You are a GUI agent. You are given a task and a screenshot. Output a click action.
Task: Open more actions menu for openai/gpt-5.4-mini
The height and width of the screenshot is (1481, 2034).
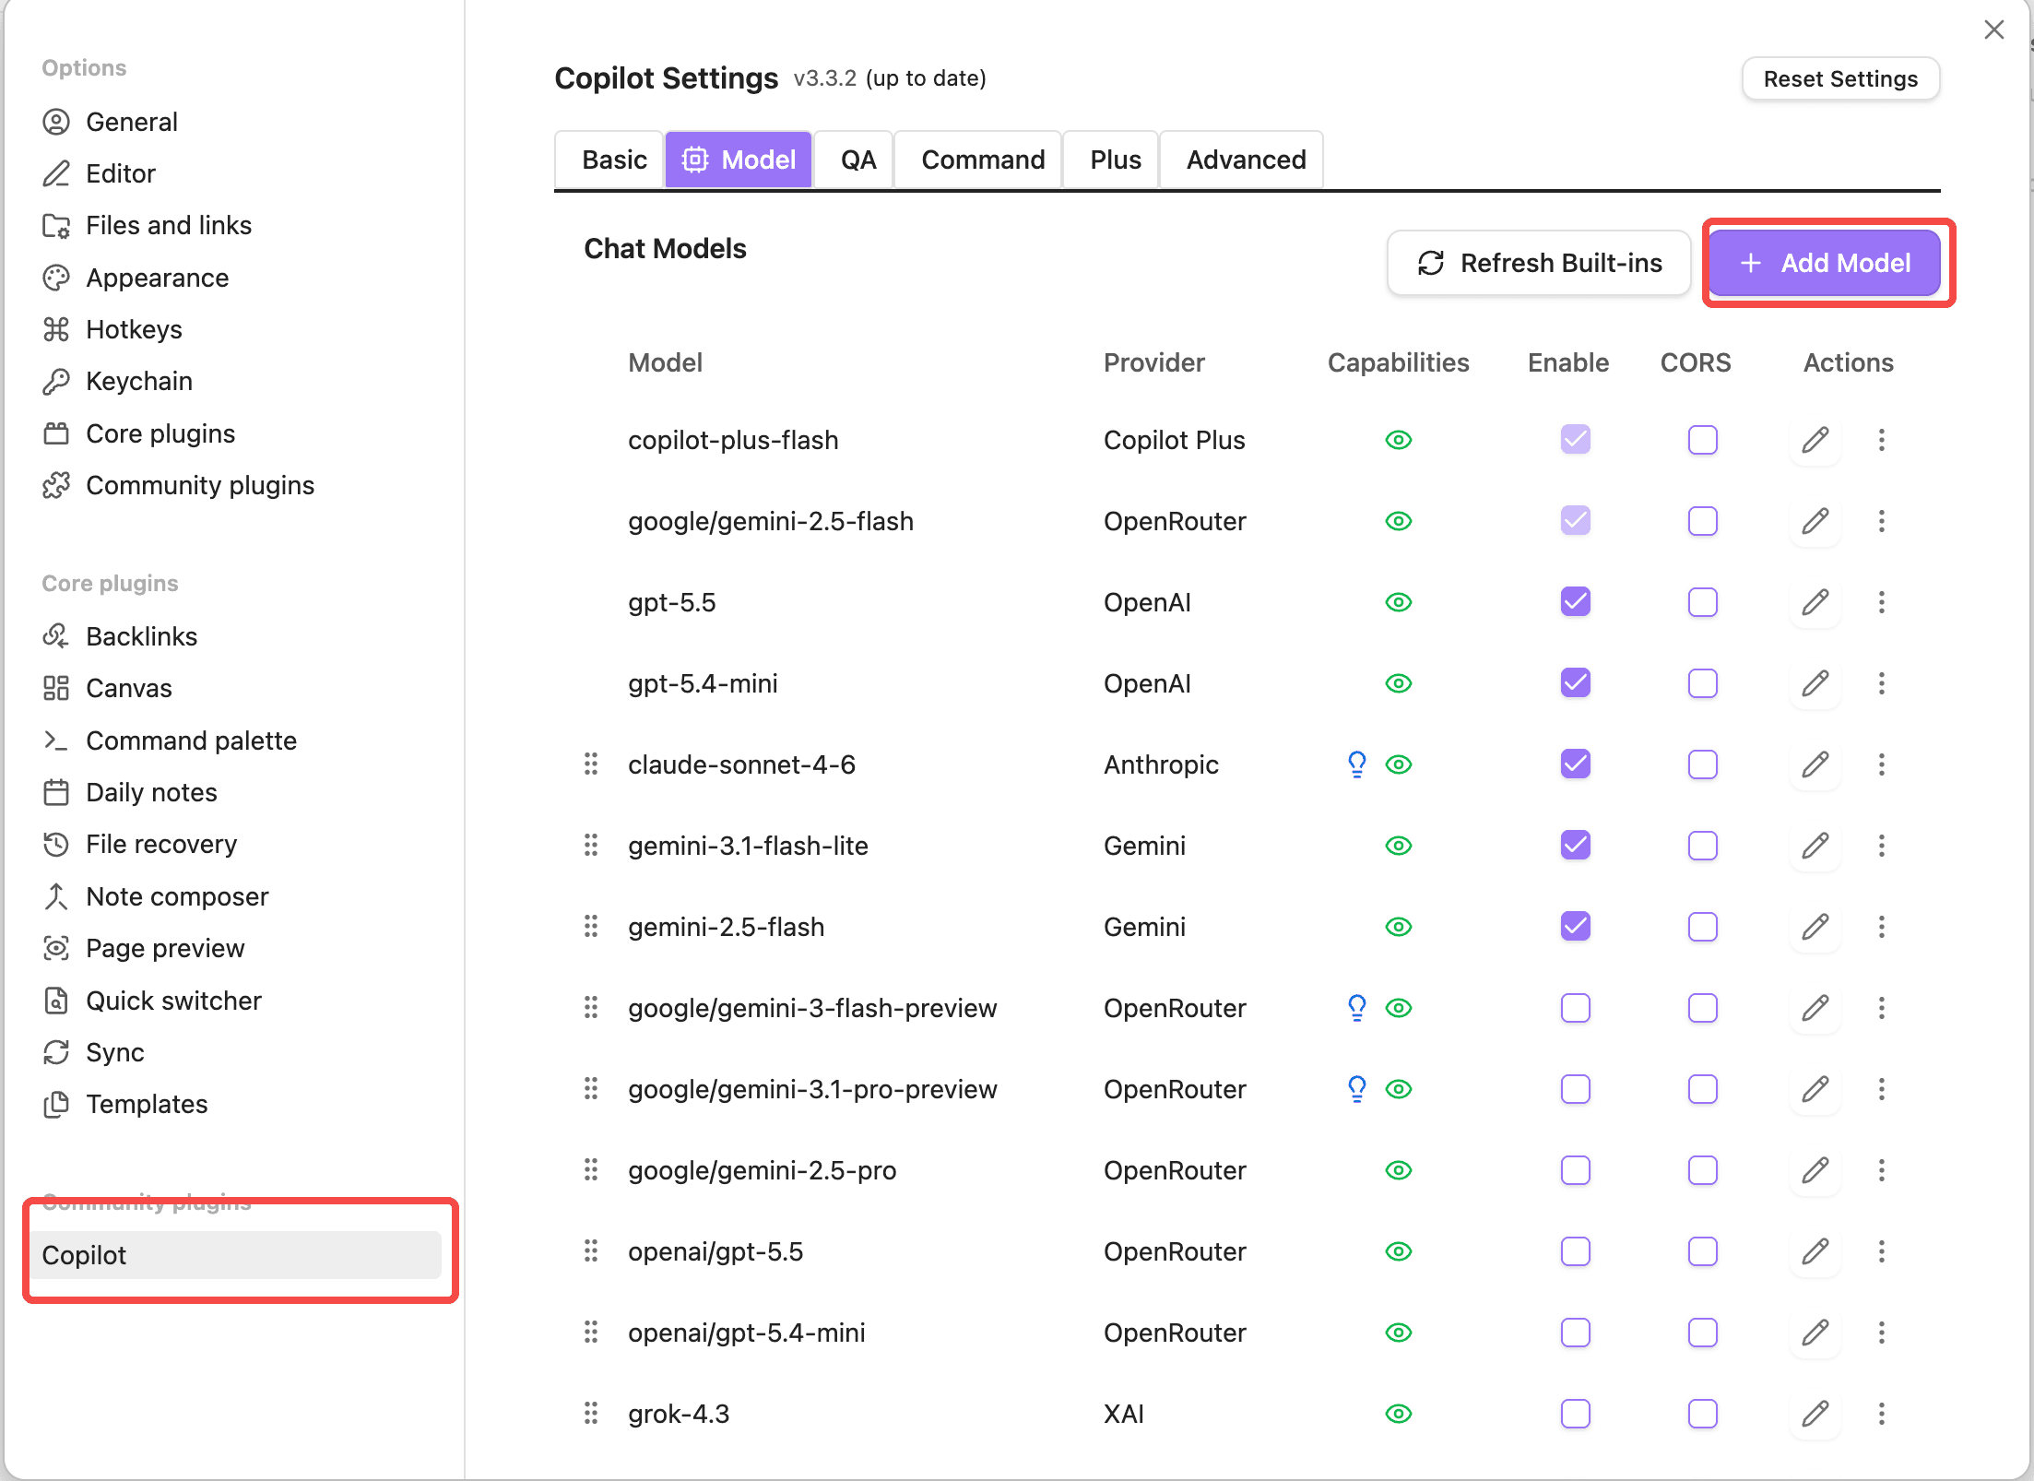coord(1881,1333)
